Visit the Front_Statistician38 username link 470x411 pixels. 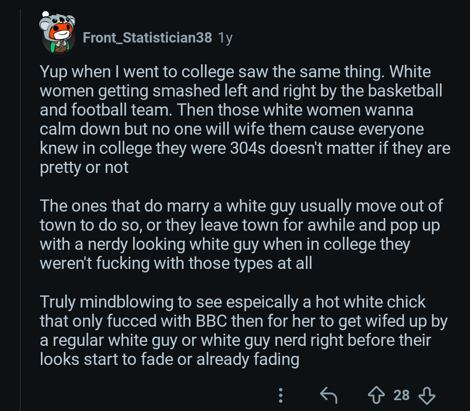[x=147, y=38]
